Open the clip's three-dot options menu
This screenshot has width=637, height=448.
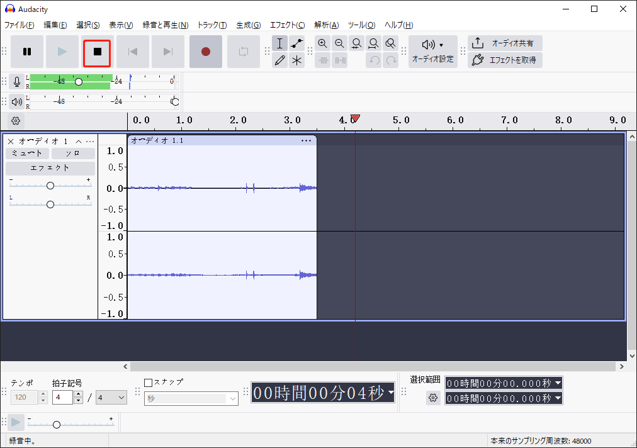[306, 140]
